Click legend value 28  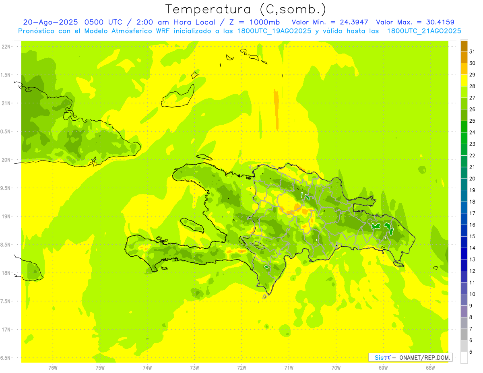[x=473, y=86]
